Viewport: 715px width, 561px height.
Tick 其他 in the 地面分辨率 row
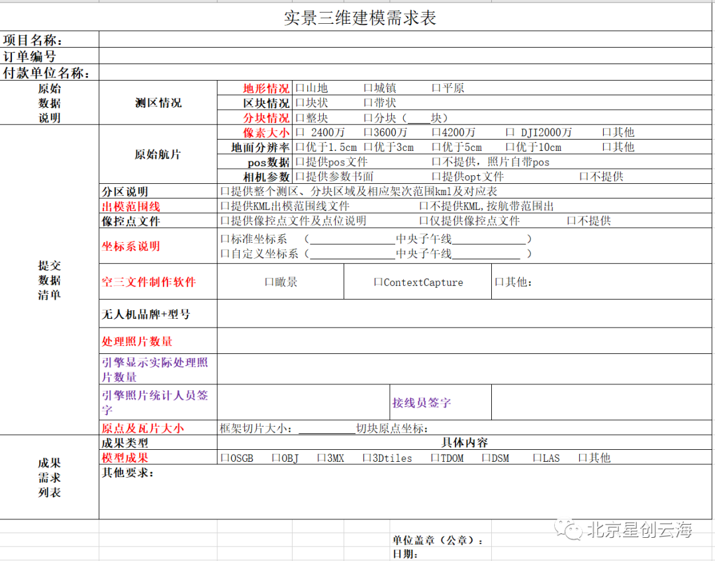[x=606, y=147]
